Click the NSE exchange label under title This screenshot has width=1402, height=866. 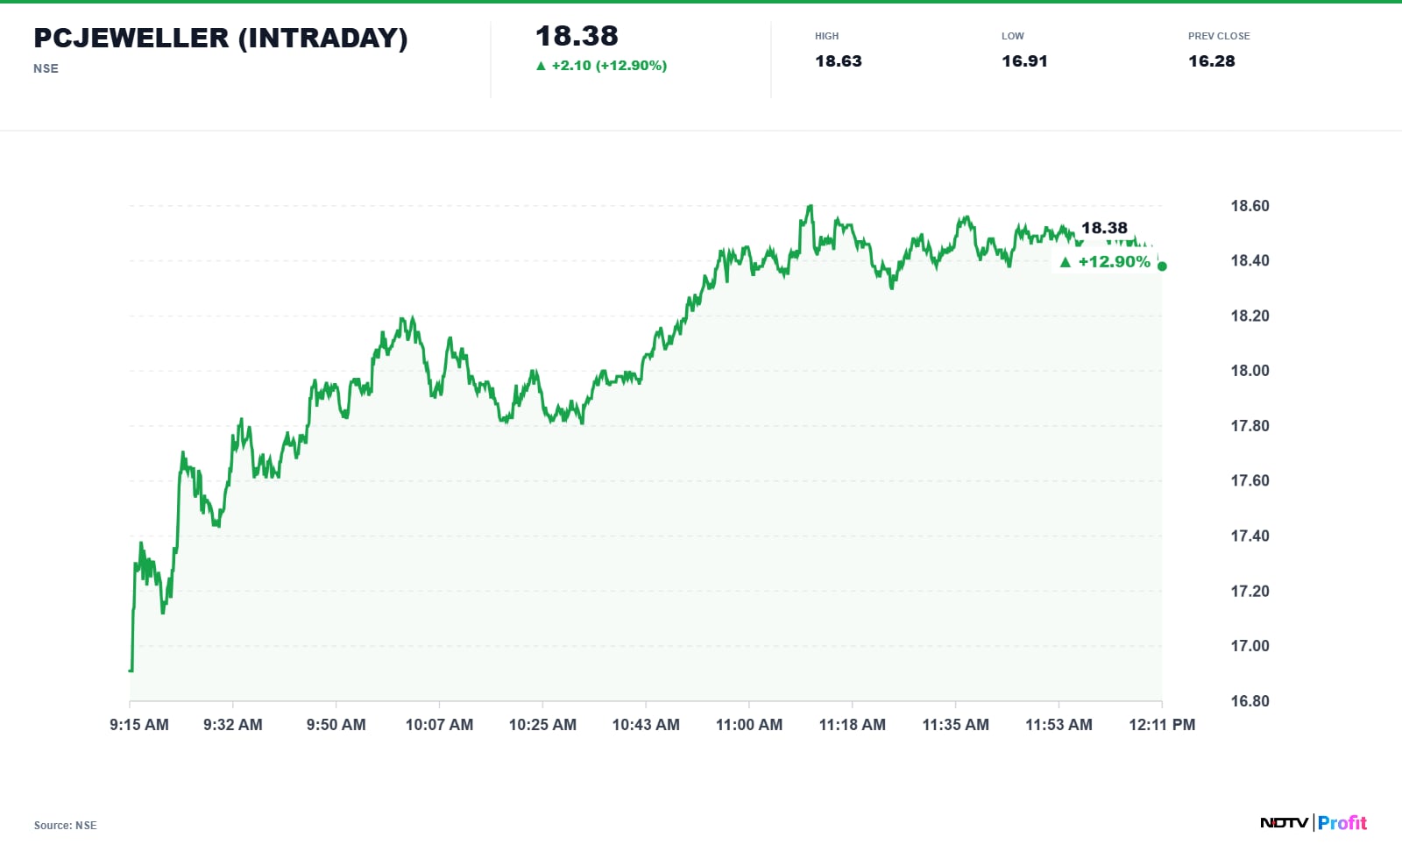pos(46,68)
